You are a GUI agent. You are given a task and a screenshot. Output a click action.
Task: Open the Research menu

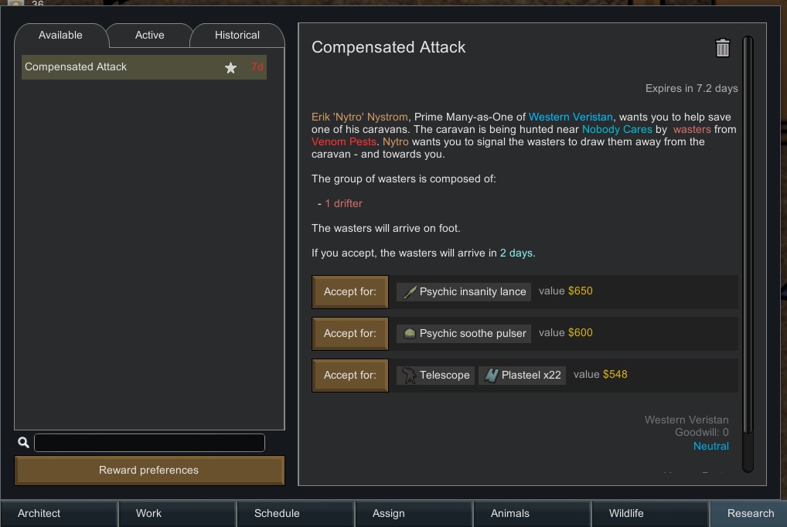[x=750, y=514]
